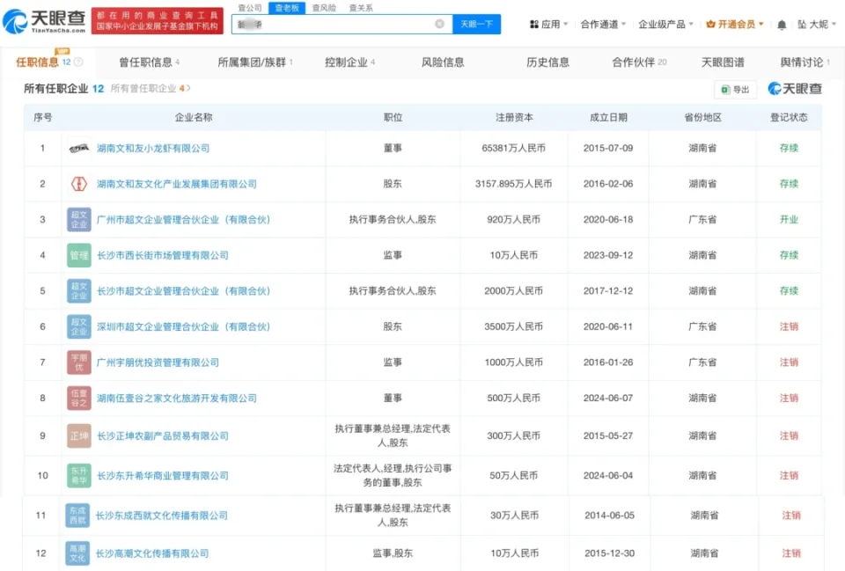845x571 pixels.
Task: Expand the 企业级产品 menu
Action: (x=665, y=25)
